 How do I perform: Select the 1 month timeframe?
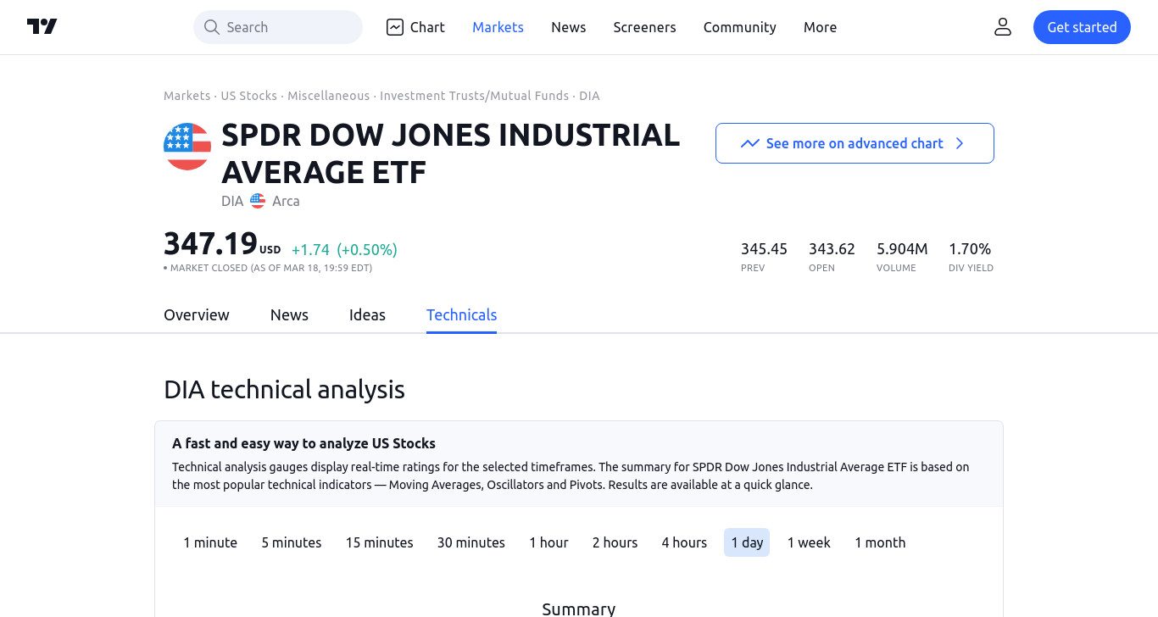[880, 542]
